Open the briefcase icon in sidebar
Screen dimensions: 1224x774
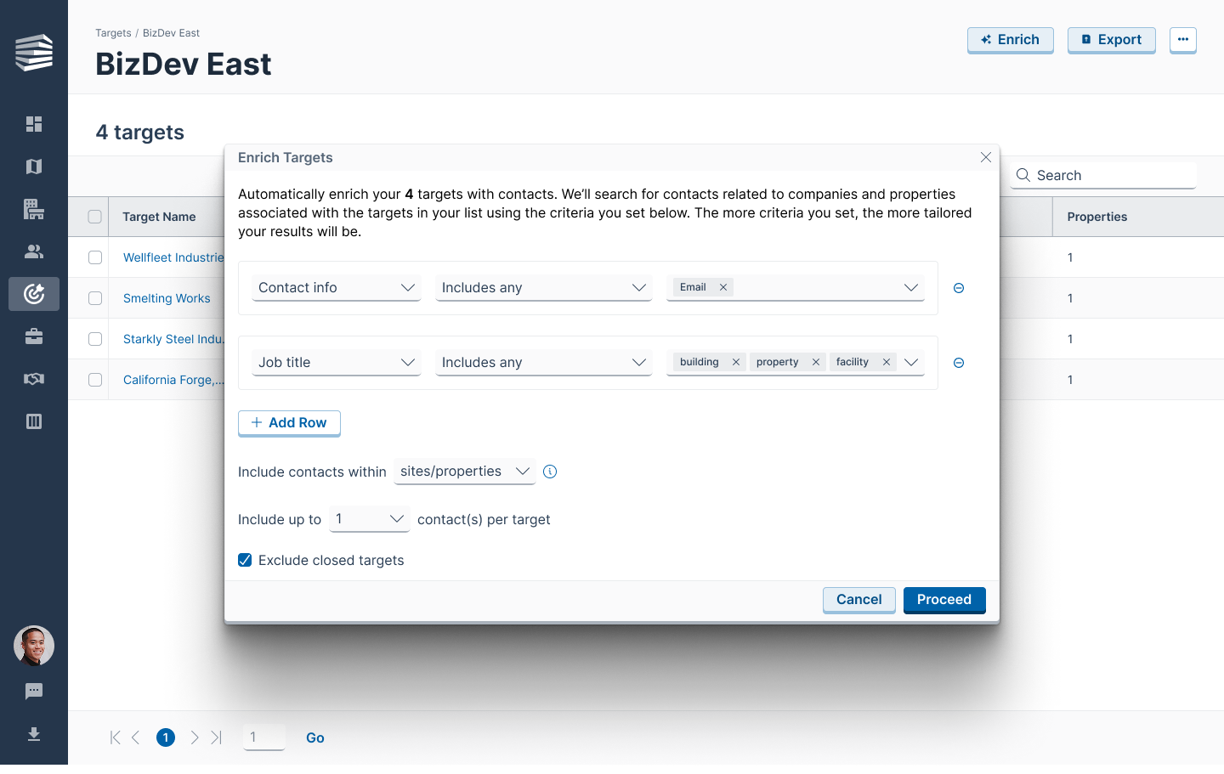click(34, 336)
